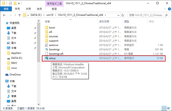The width and height of the screenshot is (172, 111).
Task: Sort by 類型 column header
Action: pyautogui.click(x=127, y=22)
